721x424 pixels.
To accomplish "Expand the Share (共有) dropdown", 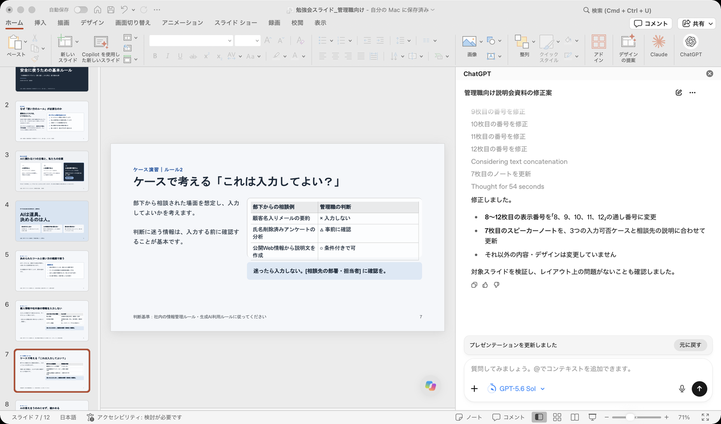I will pyautogui.click(x=711, y=24).
